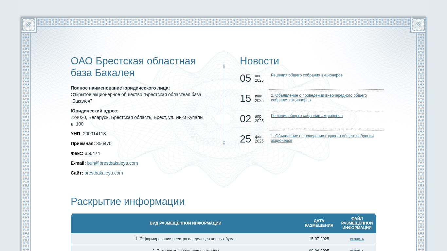
Task: Click the top-left corner ornament icon
Action: [28, 25]
